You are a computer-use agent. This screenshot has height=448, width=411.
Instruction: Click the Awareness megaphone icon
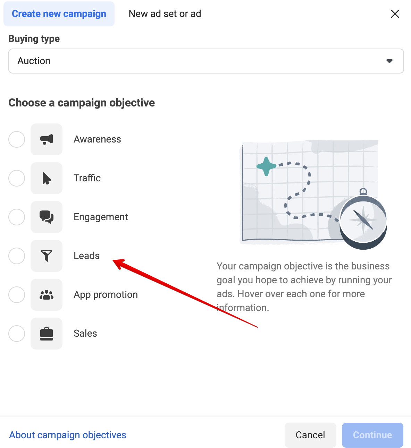(x=47, y=139)
